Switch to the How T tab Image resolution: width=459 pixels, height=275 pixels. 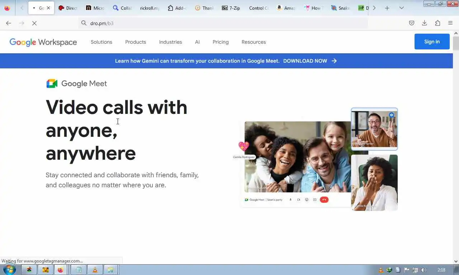click(x=313, y=8)
